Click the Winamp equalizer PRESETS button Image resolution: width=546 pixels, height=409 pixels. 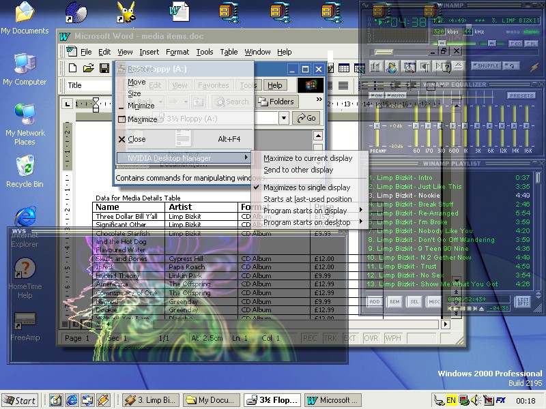(521, 95)
